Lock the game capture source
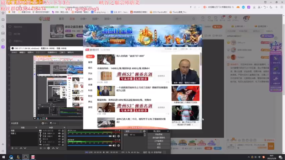Viewport: 285px width, 160px height. click(x=63, y=145)
